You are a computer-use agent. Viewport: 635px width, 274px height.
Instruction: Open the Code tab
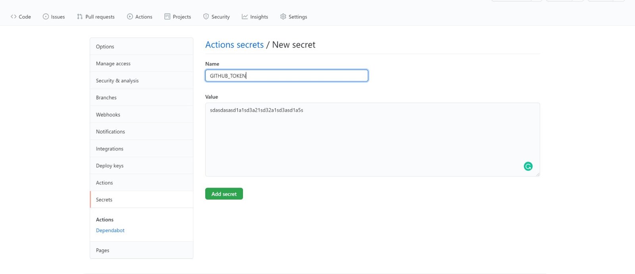(21, 17)
